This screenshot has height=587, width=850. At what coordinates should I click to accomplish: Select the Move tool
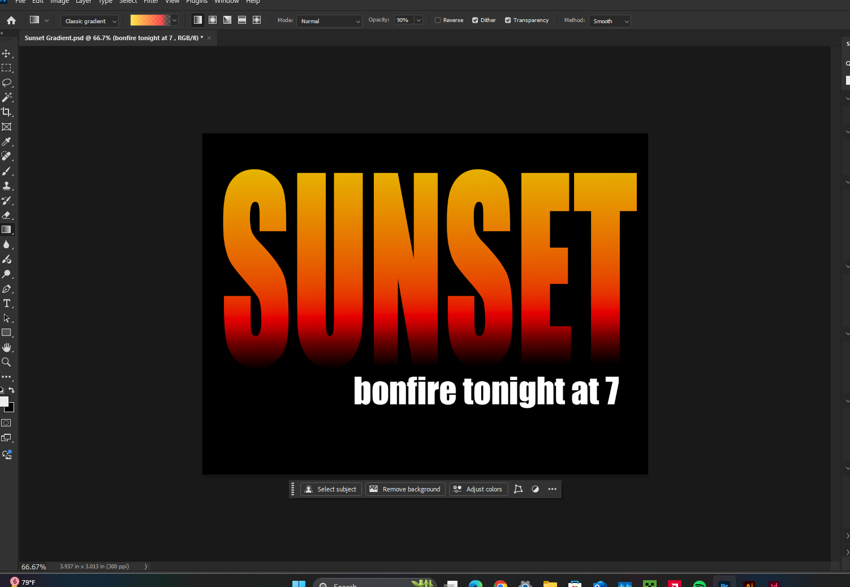click(7, 54)
